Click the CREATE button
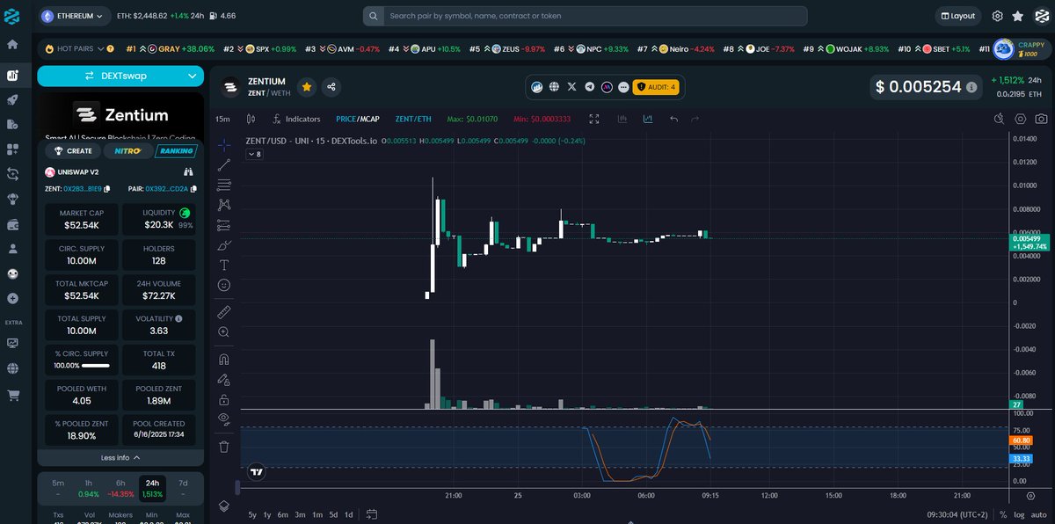The width and height of the screenshot is (1055, 524). click(x=73, y=150)
